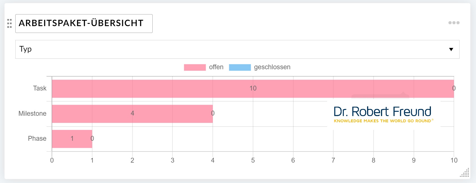The height and width of the screenshot is (183, 476).
Task: Select the 'geschlossen' legend label
Action: coord(272,67)
